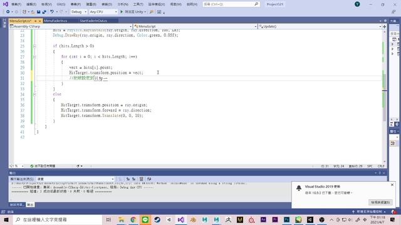This screenshot has height=225, width=401.
Task: Open the Undo history dropdown arrow
Action: (57, 12)
